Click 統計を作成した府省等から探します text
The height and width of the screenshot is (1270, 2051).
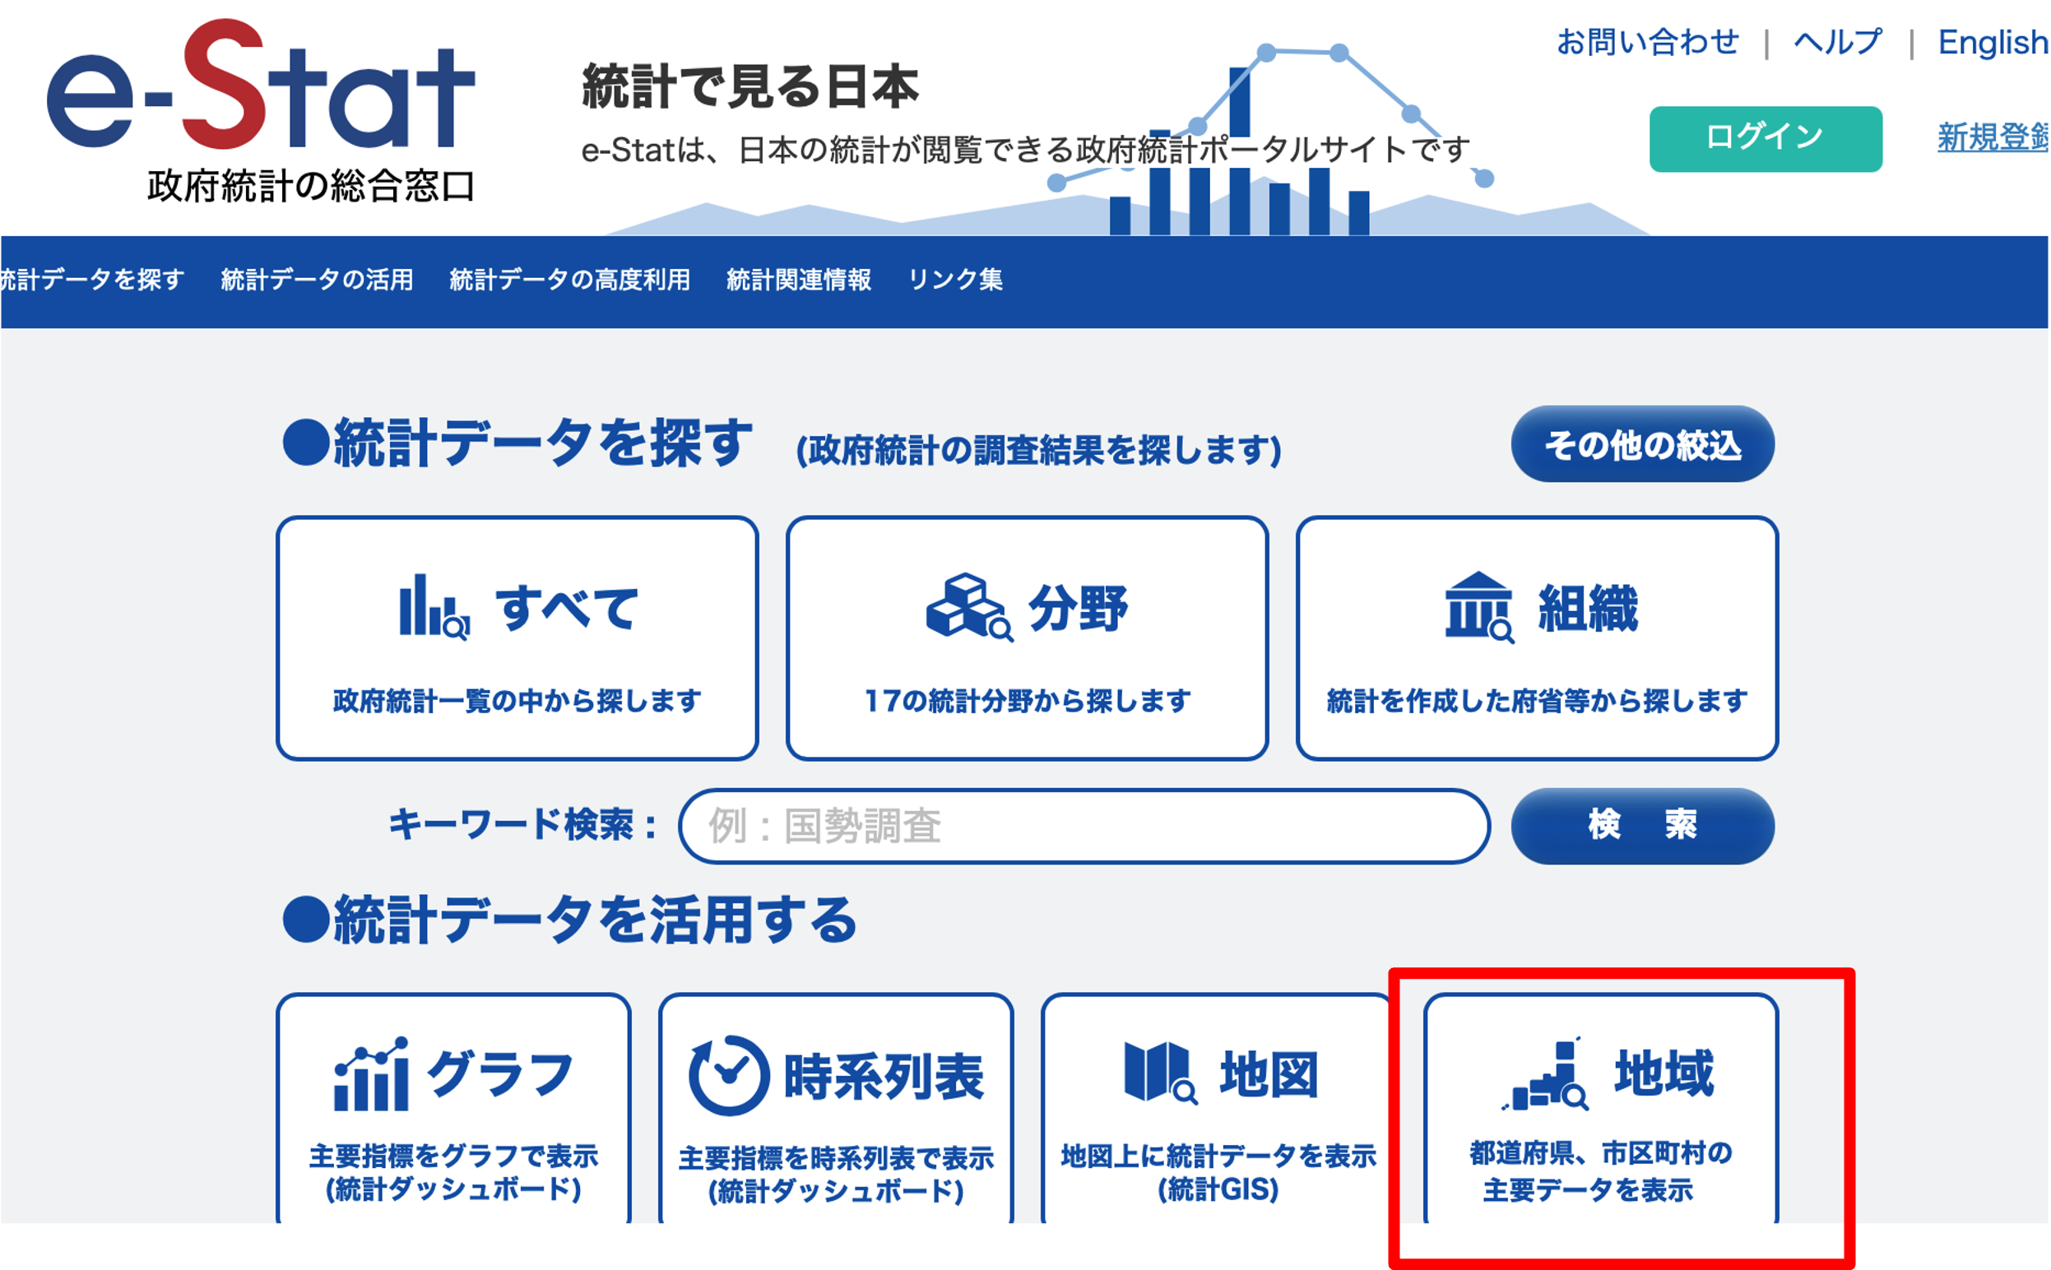1537,701
